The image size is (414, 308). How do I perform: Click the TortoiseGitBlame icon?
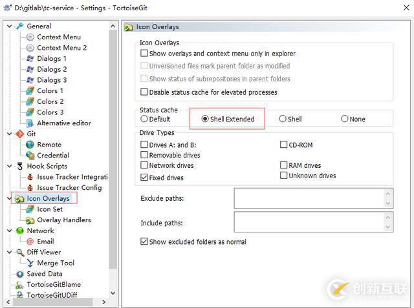pyautogui.click(x=19, y=285)
